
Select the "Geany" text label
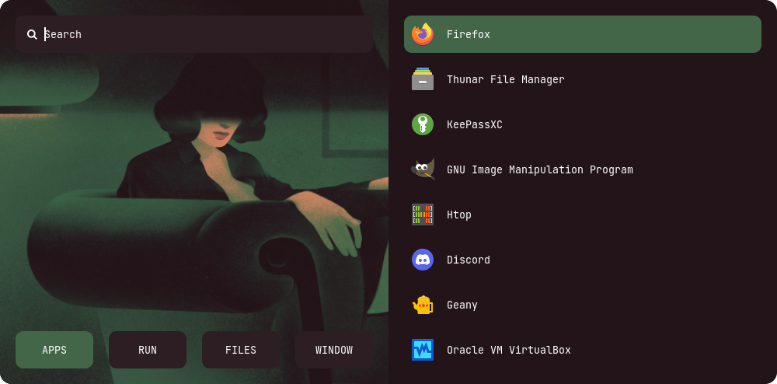click(462, 305)
